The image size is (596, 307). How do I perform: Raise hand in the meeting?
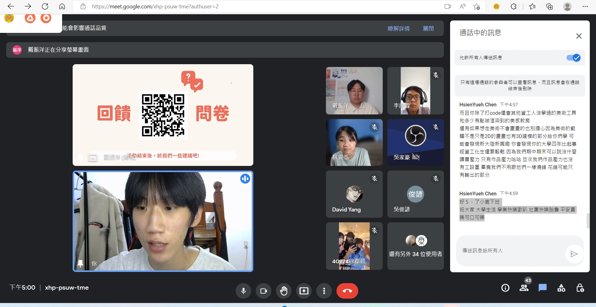pos(284,291)
